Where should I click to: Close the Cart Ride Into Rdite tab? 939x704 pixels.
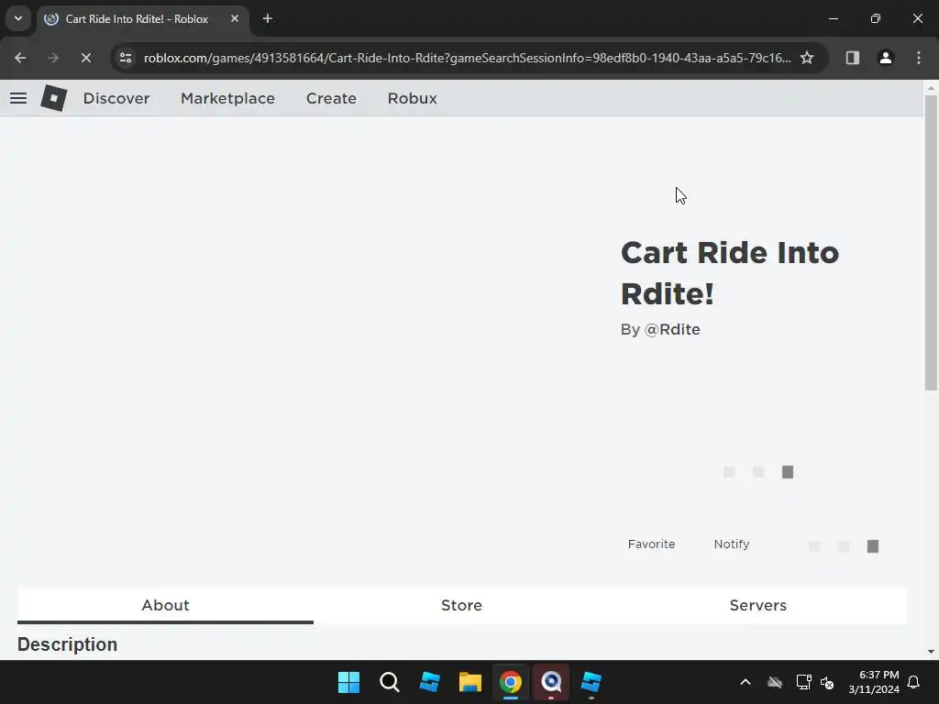[235, 18]
